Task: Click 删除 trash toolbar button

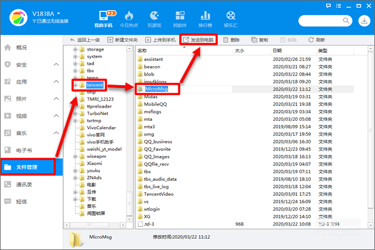Action: (x=232, y=40)
